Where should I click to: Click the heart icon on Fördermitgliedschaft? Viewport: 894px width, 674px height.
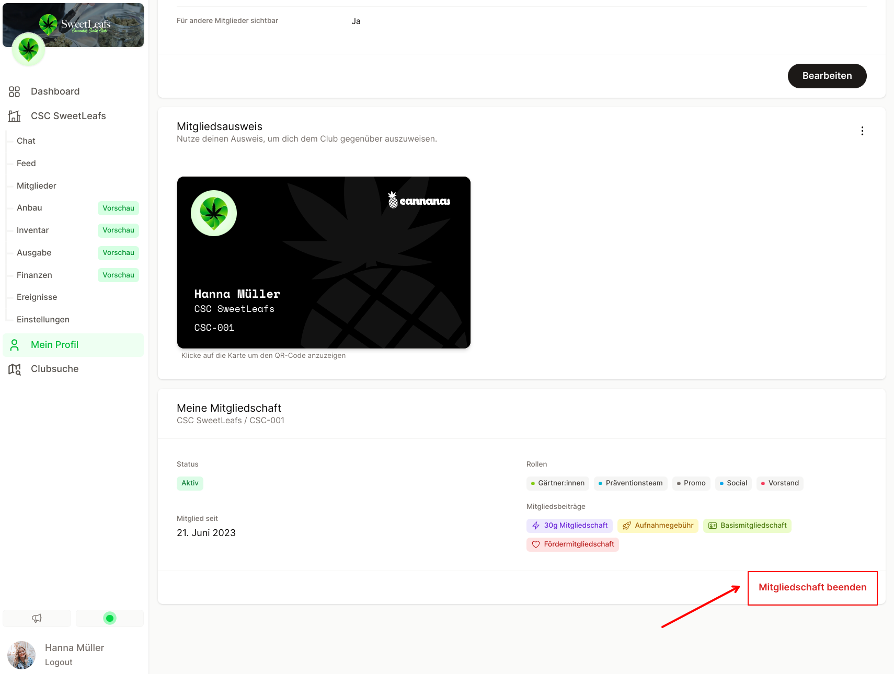[x=536, y=544]
